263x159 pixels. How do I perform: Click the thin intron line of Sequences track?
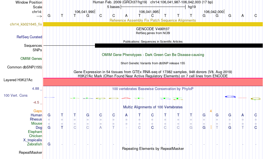pyautogui.click(x=69, y=45)
